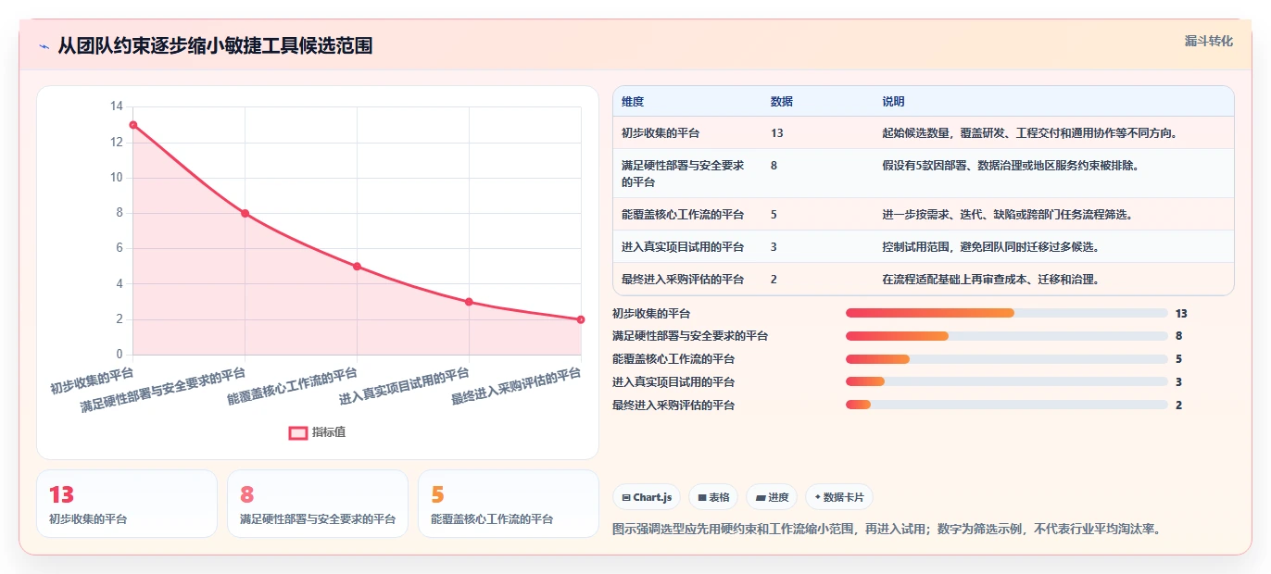Click the 最终进入采购评估的平台 progress bar
Screen dimensions: 1271x574
click(1007, 405)
